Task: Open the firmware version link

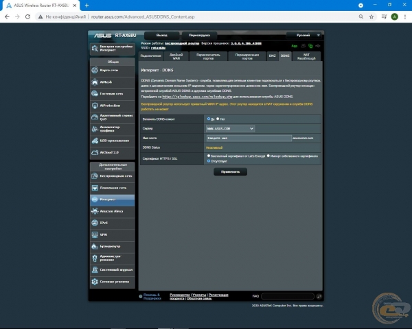Action: 247,43
